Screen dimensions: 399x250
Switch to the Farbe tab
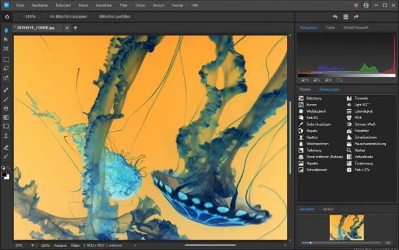(331, 27)
